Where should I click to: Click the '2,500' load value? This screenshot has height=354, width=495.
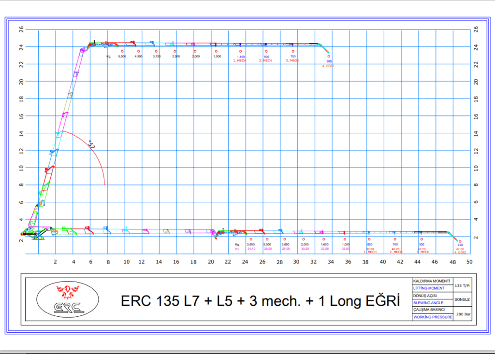coord(176,57)
